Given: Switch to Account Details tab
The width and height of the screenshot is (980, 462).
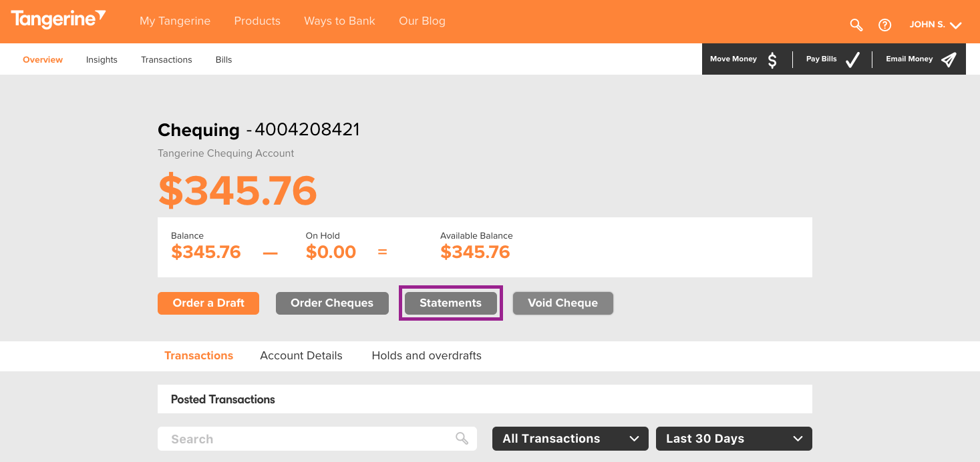Looking at the screenshot, I should click(x=301, y=355).
